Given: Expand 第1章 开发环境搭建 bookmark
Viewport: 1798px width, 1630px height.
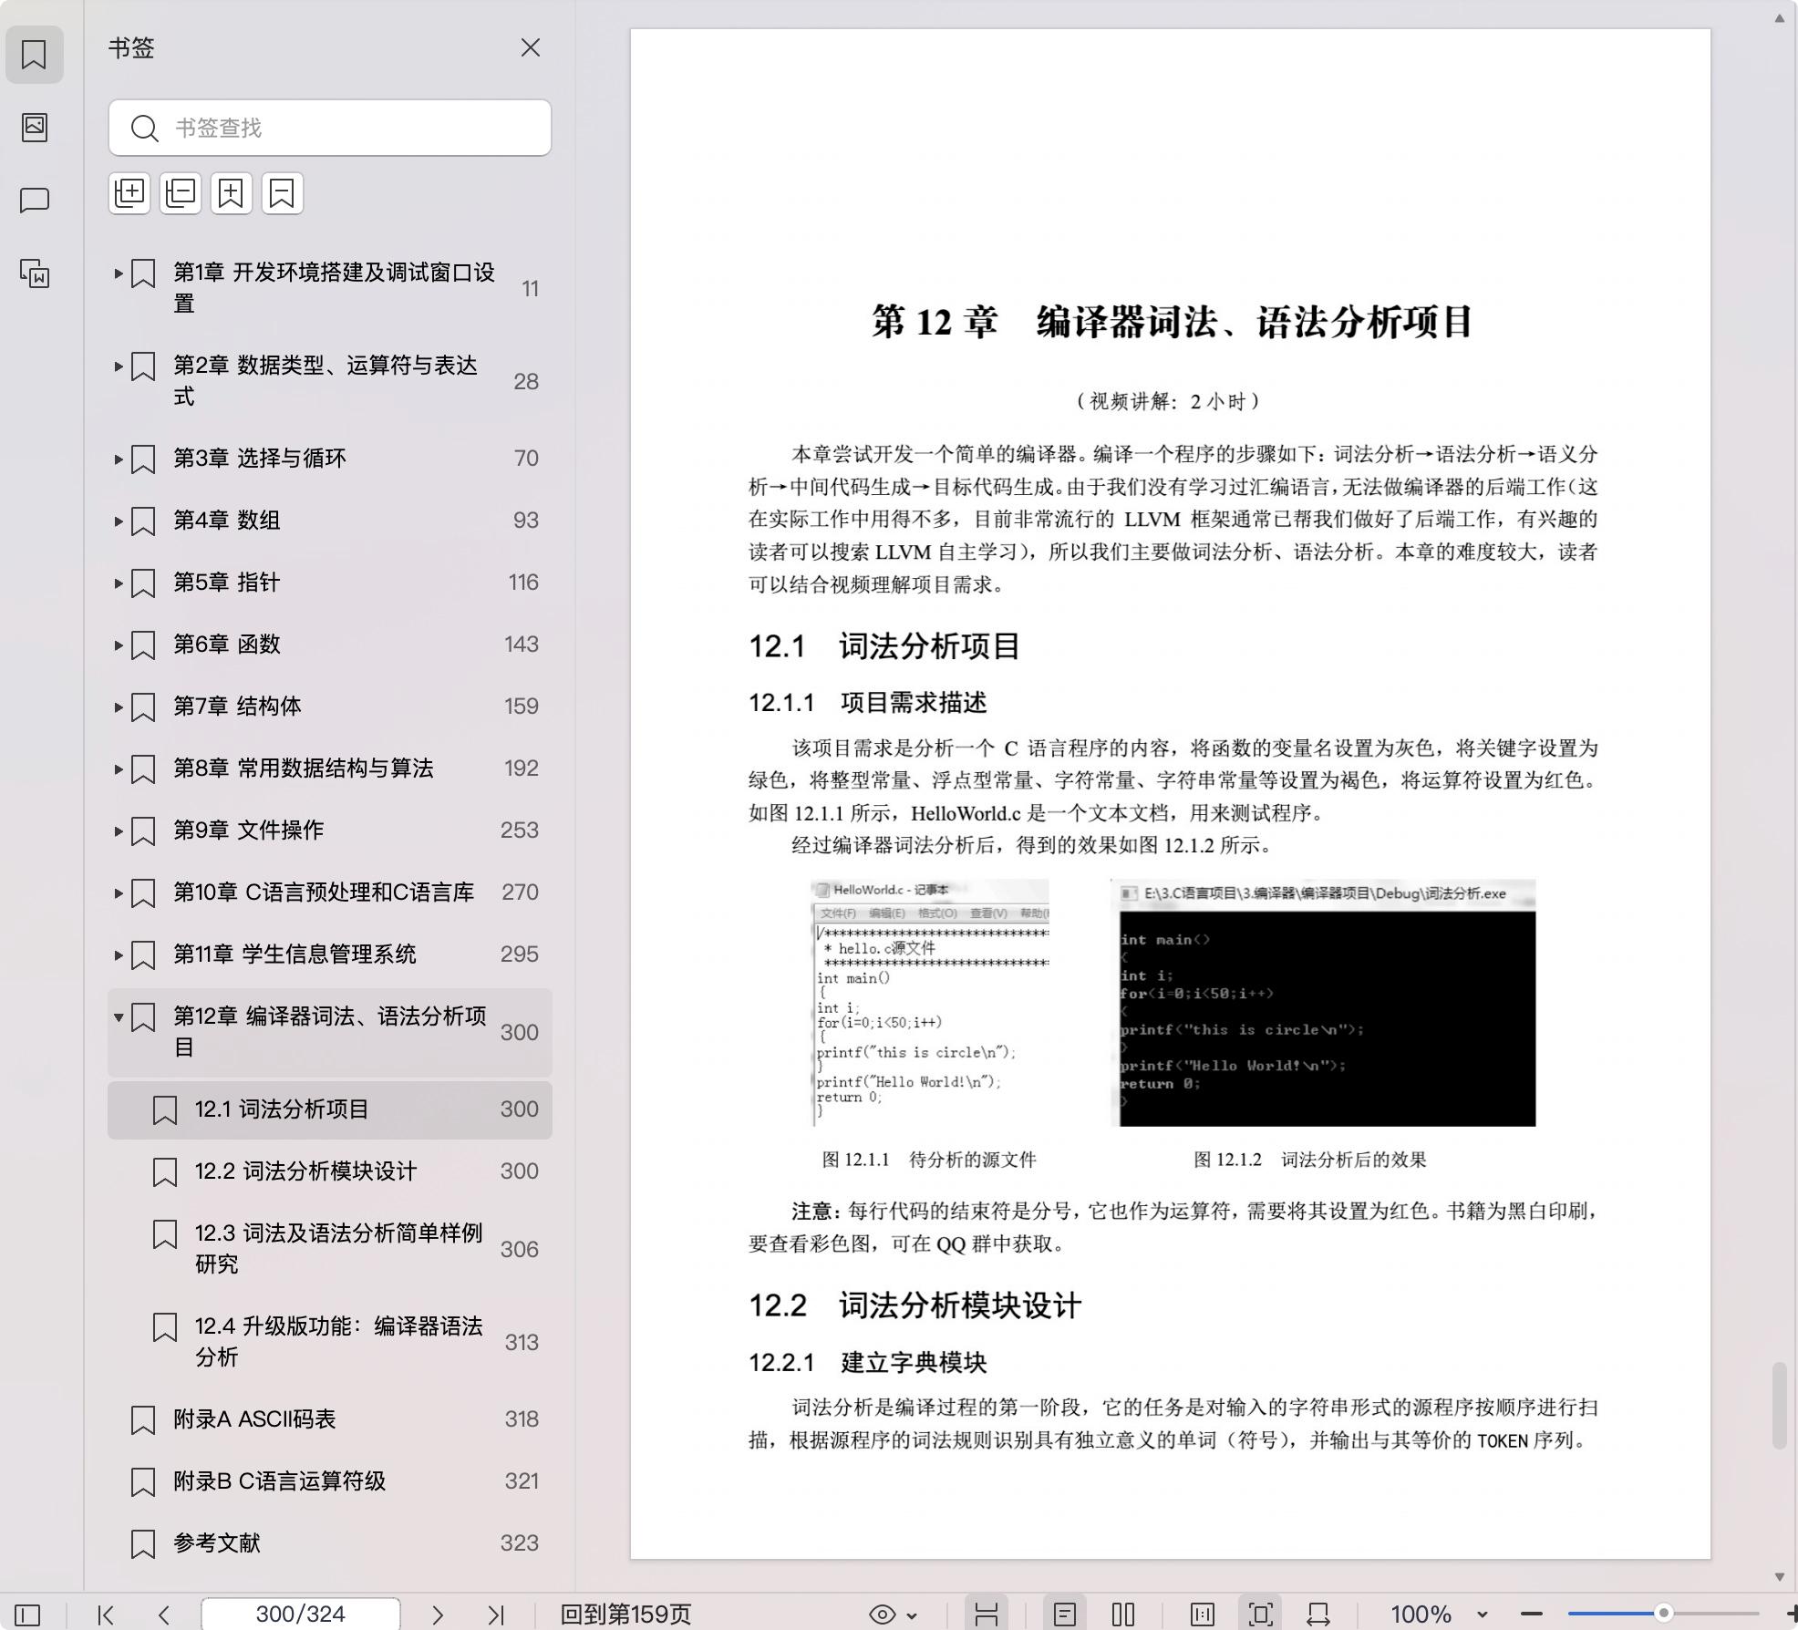Looking at the screenshot, I should coord(118,273).
